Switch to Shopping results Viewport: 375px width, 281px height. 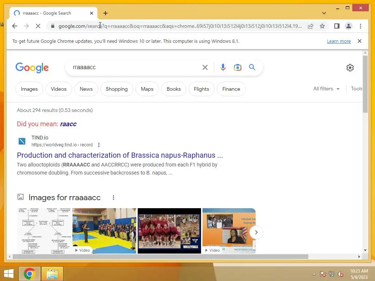click(x=117, y=89)
